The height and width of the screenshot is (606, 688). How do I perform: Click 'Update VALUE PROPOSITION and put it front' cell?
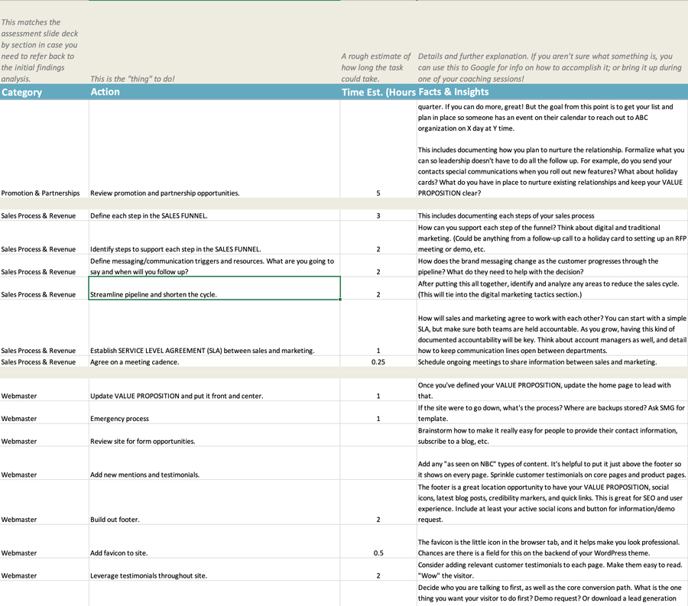[x=214, y=390]
